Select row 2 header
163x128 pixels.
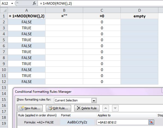(x=4, y=22)
